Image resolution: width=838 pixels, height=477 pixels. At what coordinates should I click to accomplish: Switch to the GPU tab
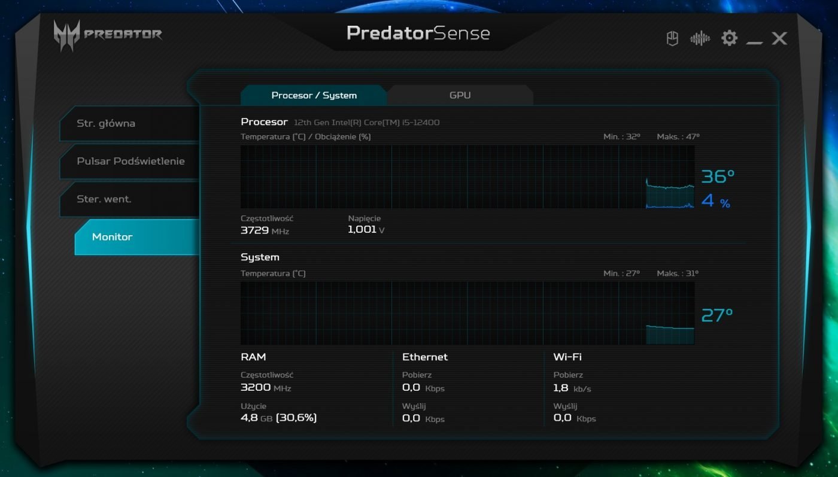[460, 95]
